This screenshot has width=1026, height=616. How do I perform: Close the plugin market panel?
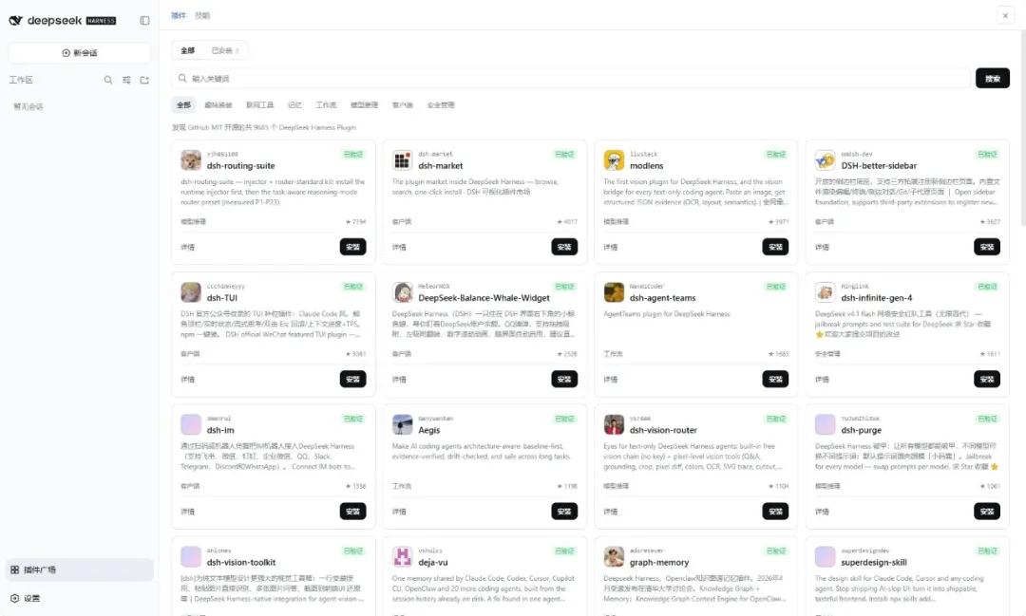[x=1005, y=15]
